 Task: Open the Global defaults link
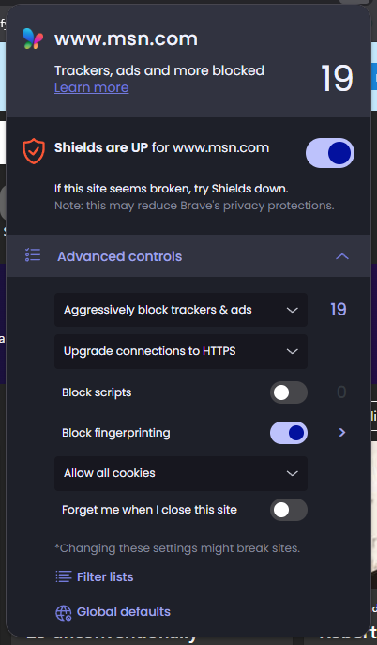[124, 612]
